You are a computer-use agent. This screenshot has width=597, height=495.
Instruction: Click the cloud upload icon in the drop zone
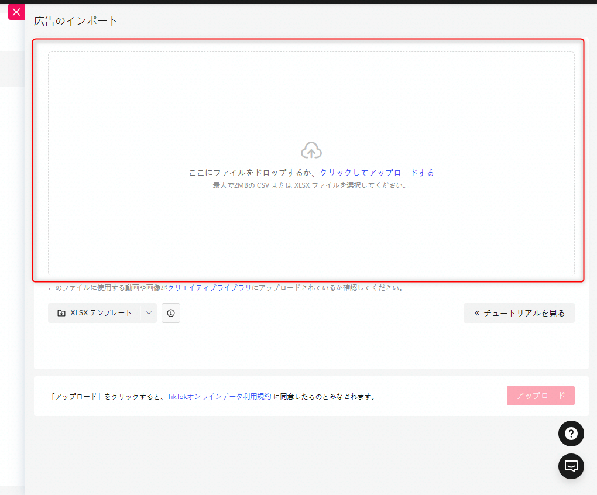point(311,151)
